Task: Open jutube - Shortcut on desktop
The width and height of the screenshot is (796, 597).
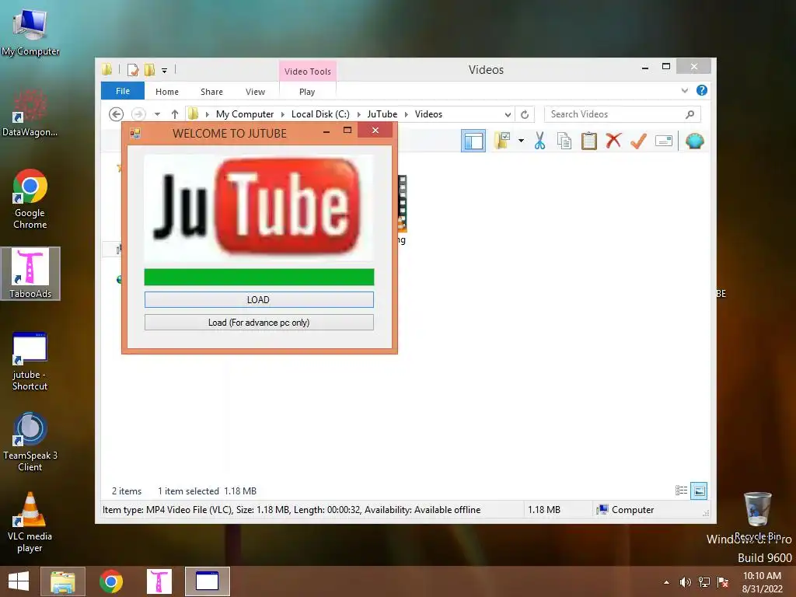Action: [x=30, y=361]
